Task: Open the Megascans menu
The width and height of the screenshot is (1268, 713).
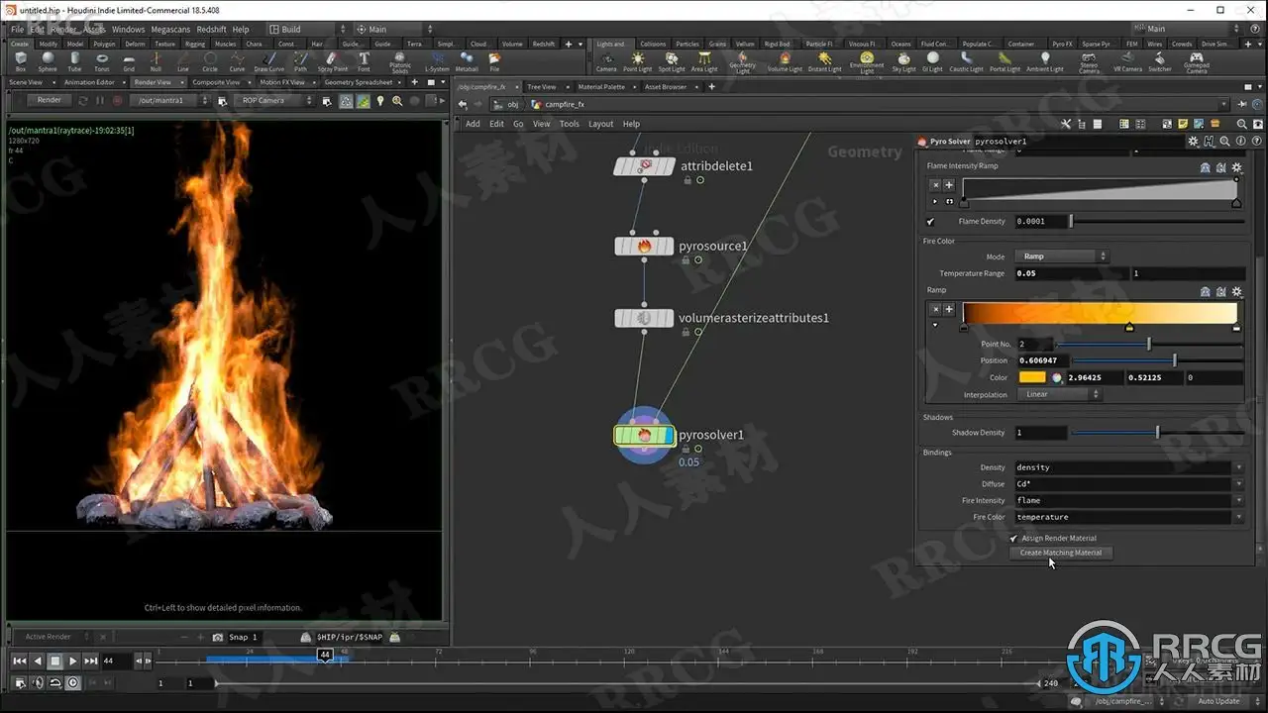Action: point(170,30)
